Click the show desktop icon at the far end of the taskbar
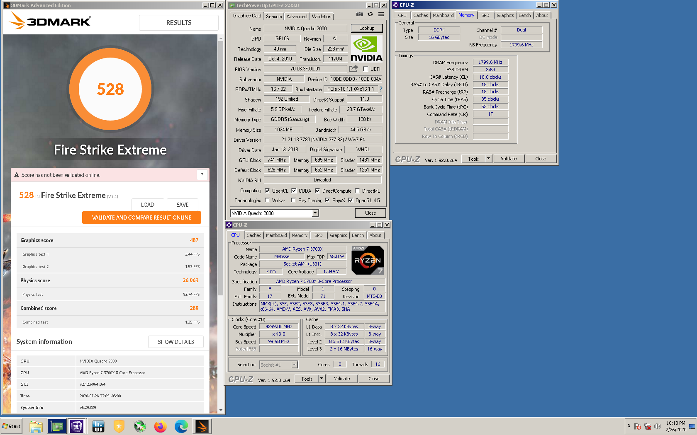Viewport: 697px width, 435px height. click(x=692, y=426)
